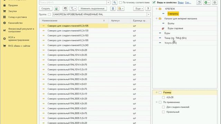Click the КРЕПЕЖ folder icon
Viewport: 221px width, 124px height.
[160, 9]
